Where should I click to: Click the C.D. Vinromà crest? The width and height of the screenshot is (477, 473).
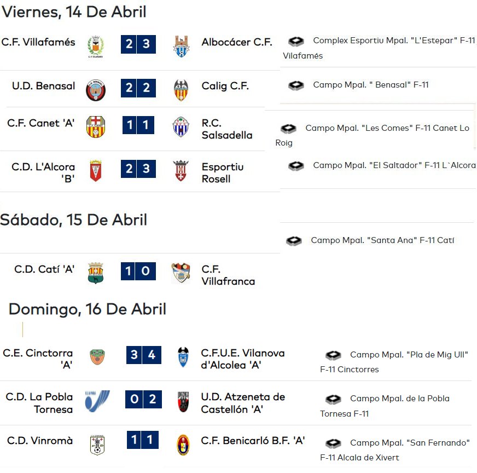[97, 445]
